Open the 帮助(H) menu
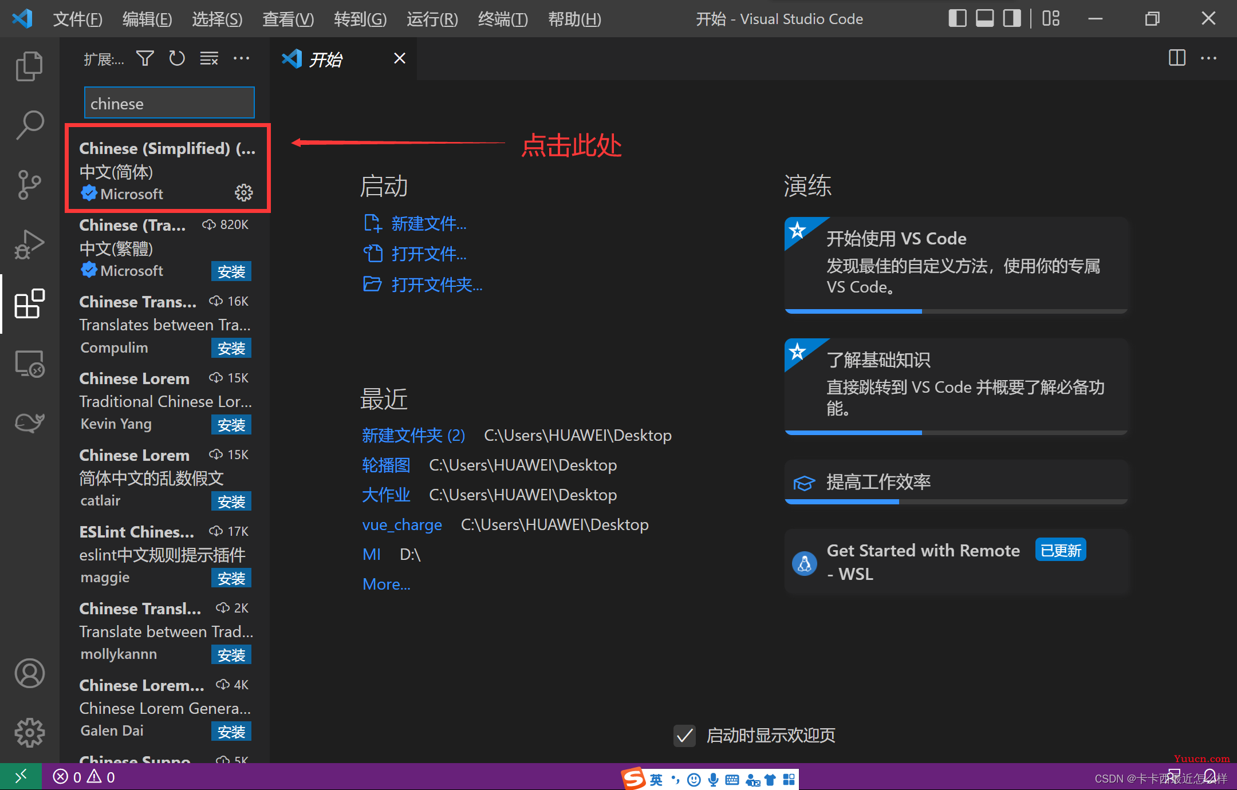 (574, 19)
